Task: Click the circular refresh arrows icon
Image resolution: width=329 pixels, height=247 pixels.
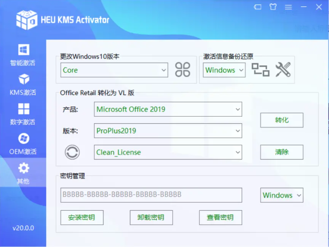Action: click(x=72, y=152)
